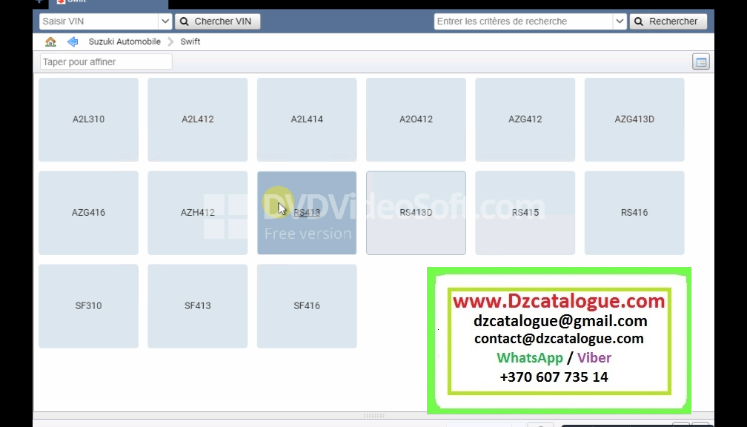Expand the search criteria dropdown arrow
The image size is (747, 427).
click(620, 21)
